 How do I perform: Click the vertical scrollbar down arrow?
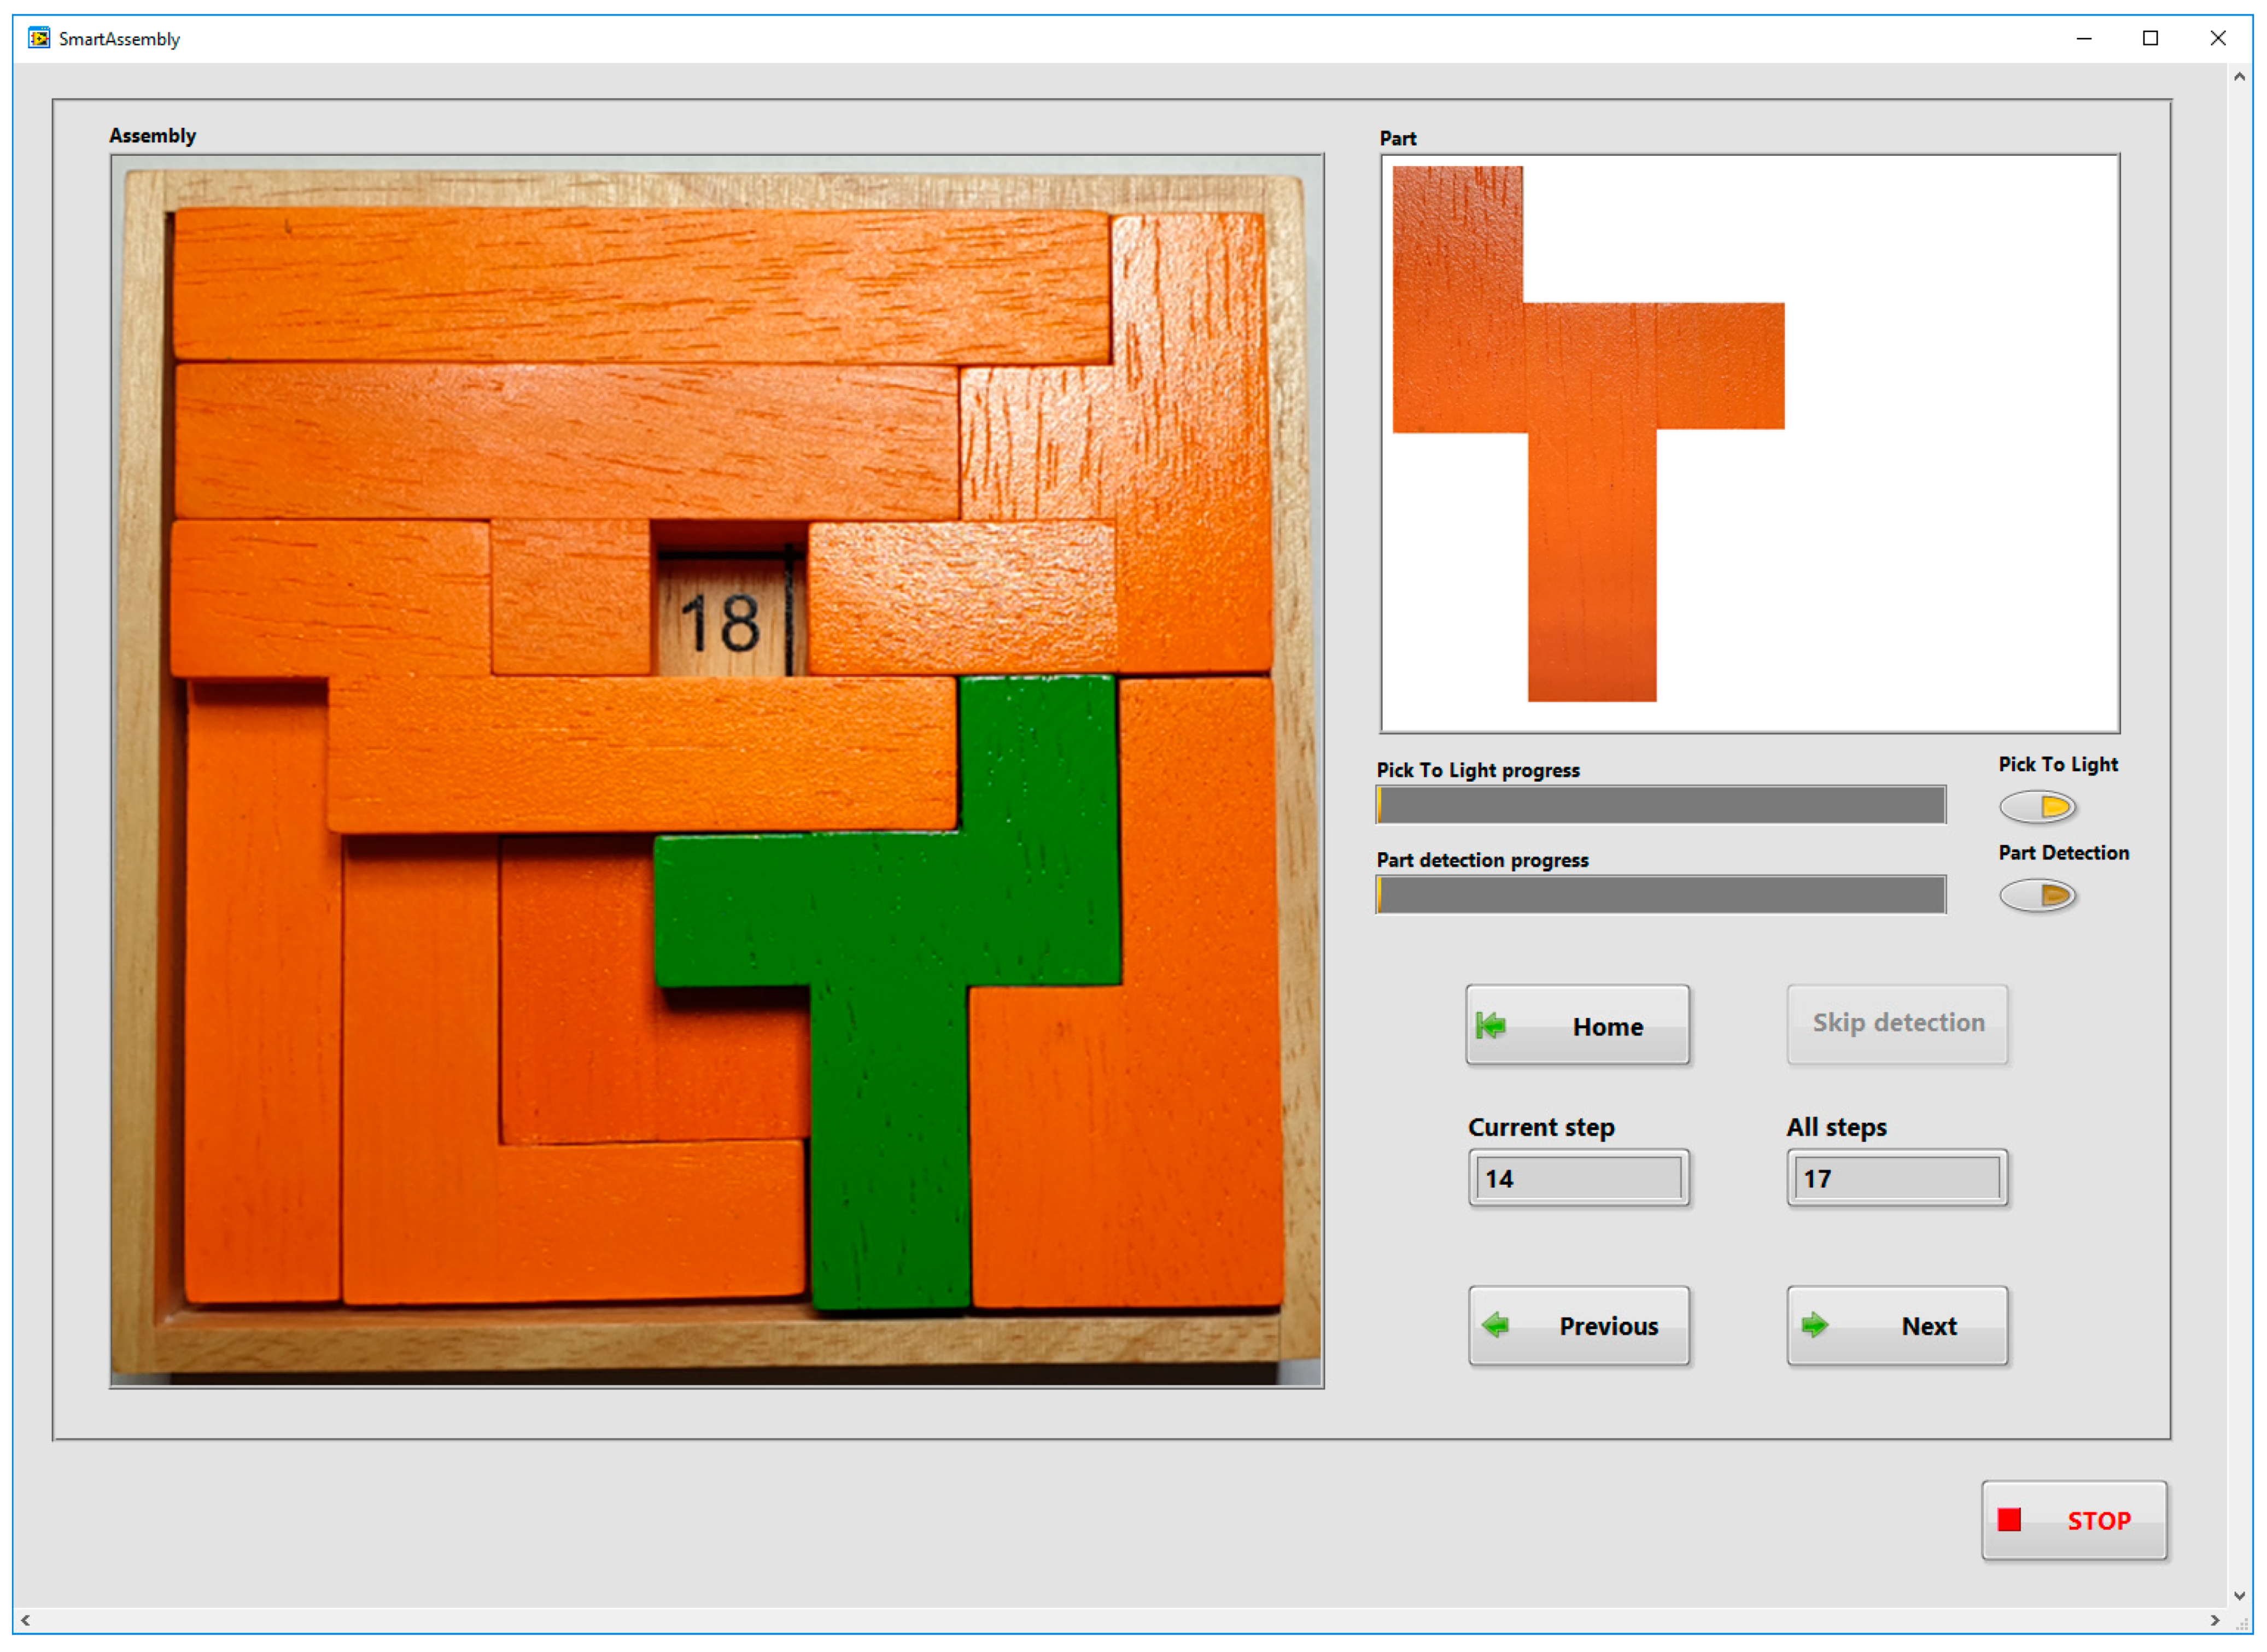click(2239, 1597)
